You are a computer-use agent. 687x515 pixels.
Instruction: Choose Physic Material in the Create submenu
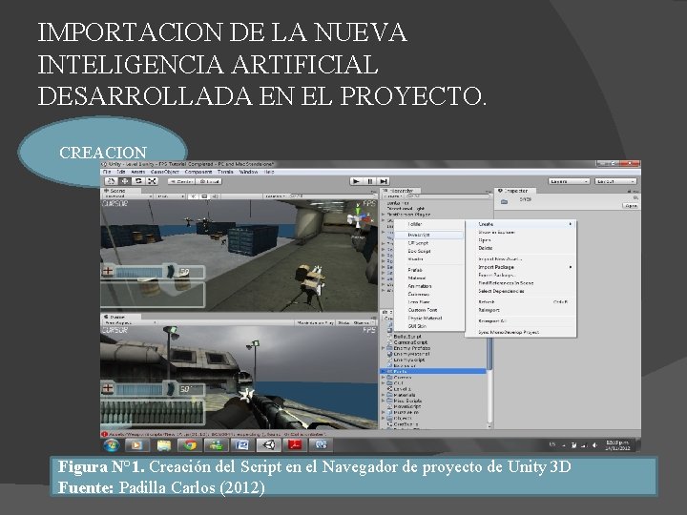(x=429, y=319)
